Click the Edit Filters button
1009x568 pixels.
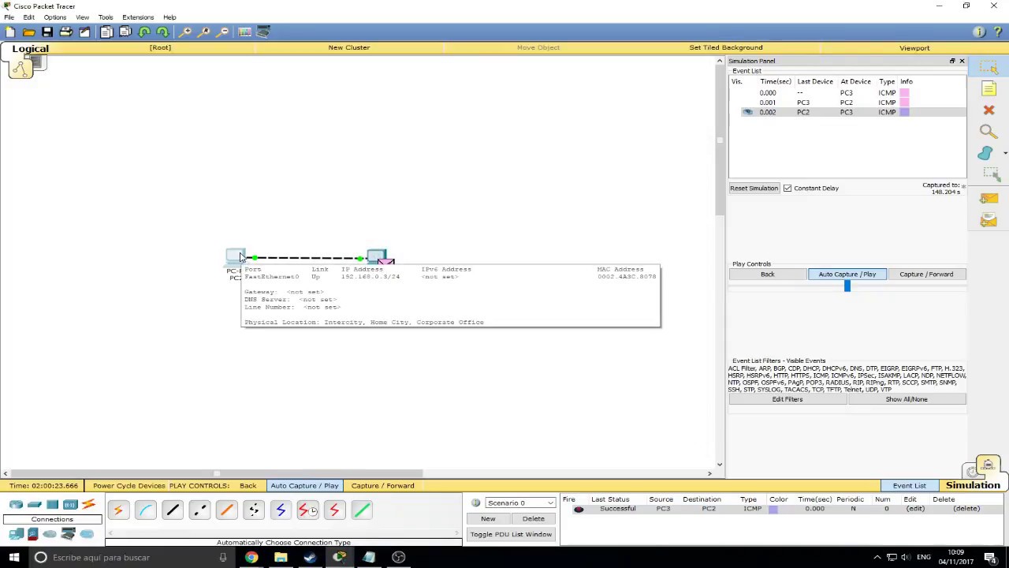[x=787, y=399]
